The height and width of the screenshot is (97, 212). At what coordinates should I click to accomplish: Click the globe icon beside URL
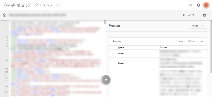(5, 15)
